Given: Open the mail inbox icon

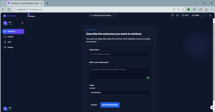Looking at the screenshot, I should click(x=177, y=15).
